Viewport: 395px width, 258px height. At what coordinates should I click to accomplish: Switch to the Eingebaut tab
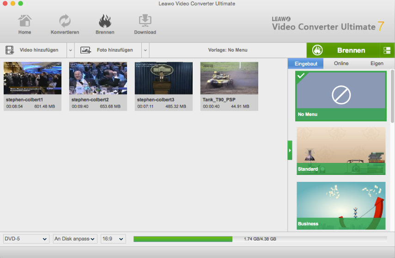305,64
